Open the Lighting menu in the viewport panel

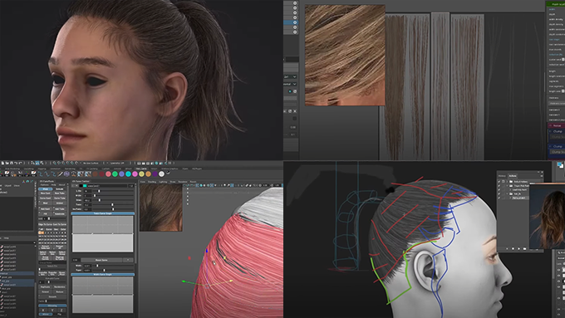[x=163, y=182]
